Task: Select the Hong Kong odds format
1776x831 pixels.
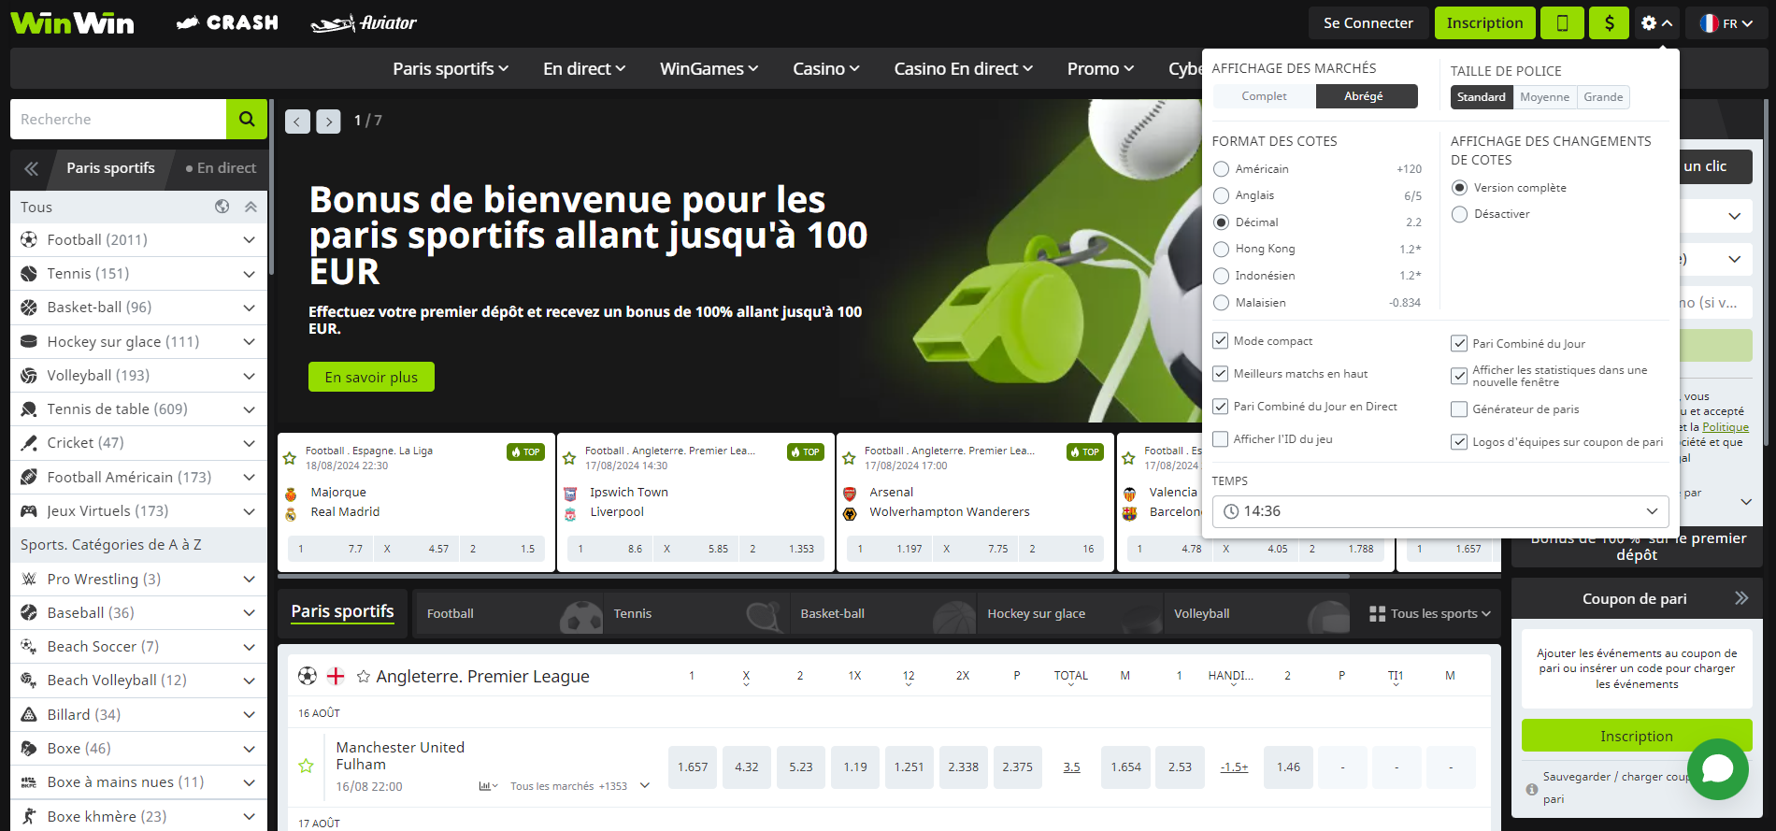Action: click(1221, 249)
